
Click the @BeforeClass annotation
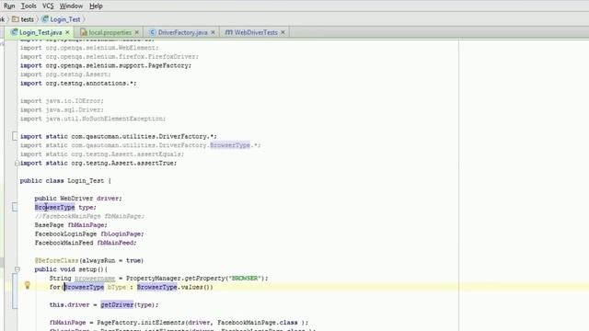point(56,260)
